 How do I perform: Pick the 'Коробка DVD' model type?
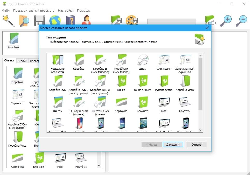click(57, 83)
